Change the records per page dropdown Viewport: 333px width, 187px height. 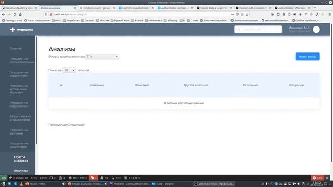coord(69,70)
